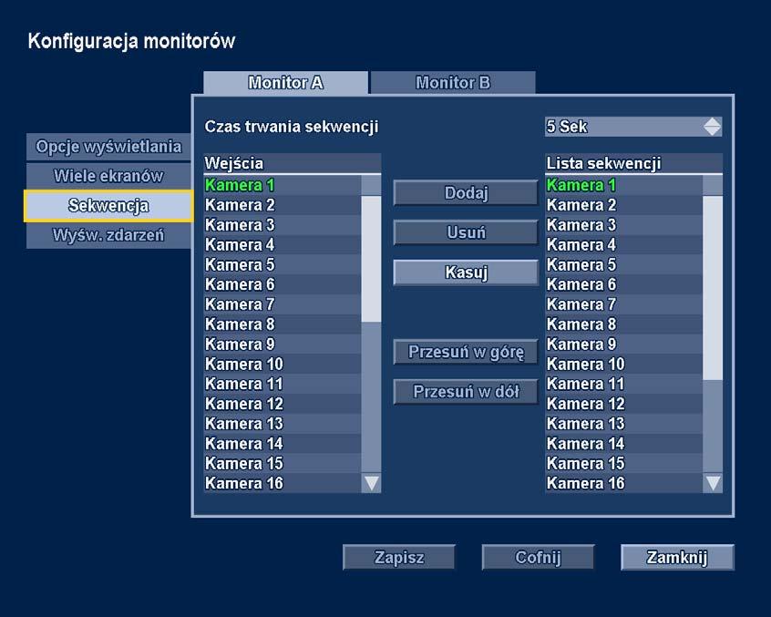
Task: Select Kamera 10 in Wejścia list
Action: coord(283,365)
